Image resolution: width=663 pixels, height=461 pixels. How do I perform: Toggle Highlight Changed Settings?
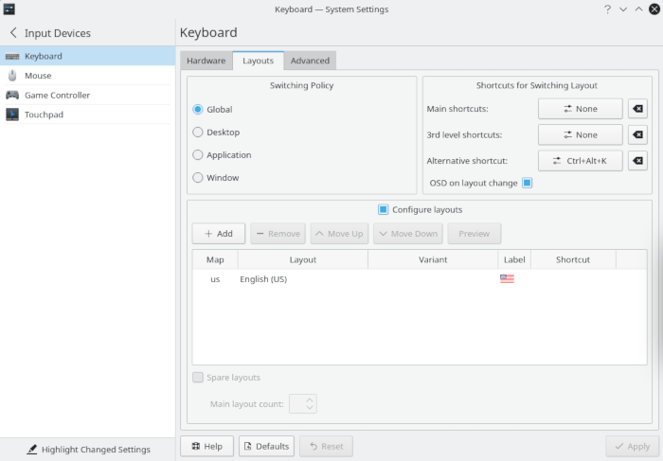(88, 450)
